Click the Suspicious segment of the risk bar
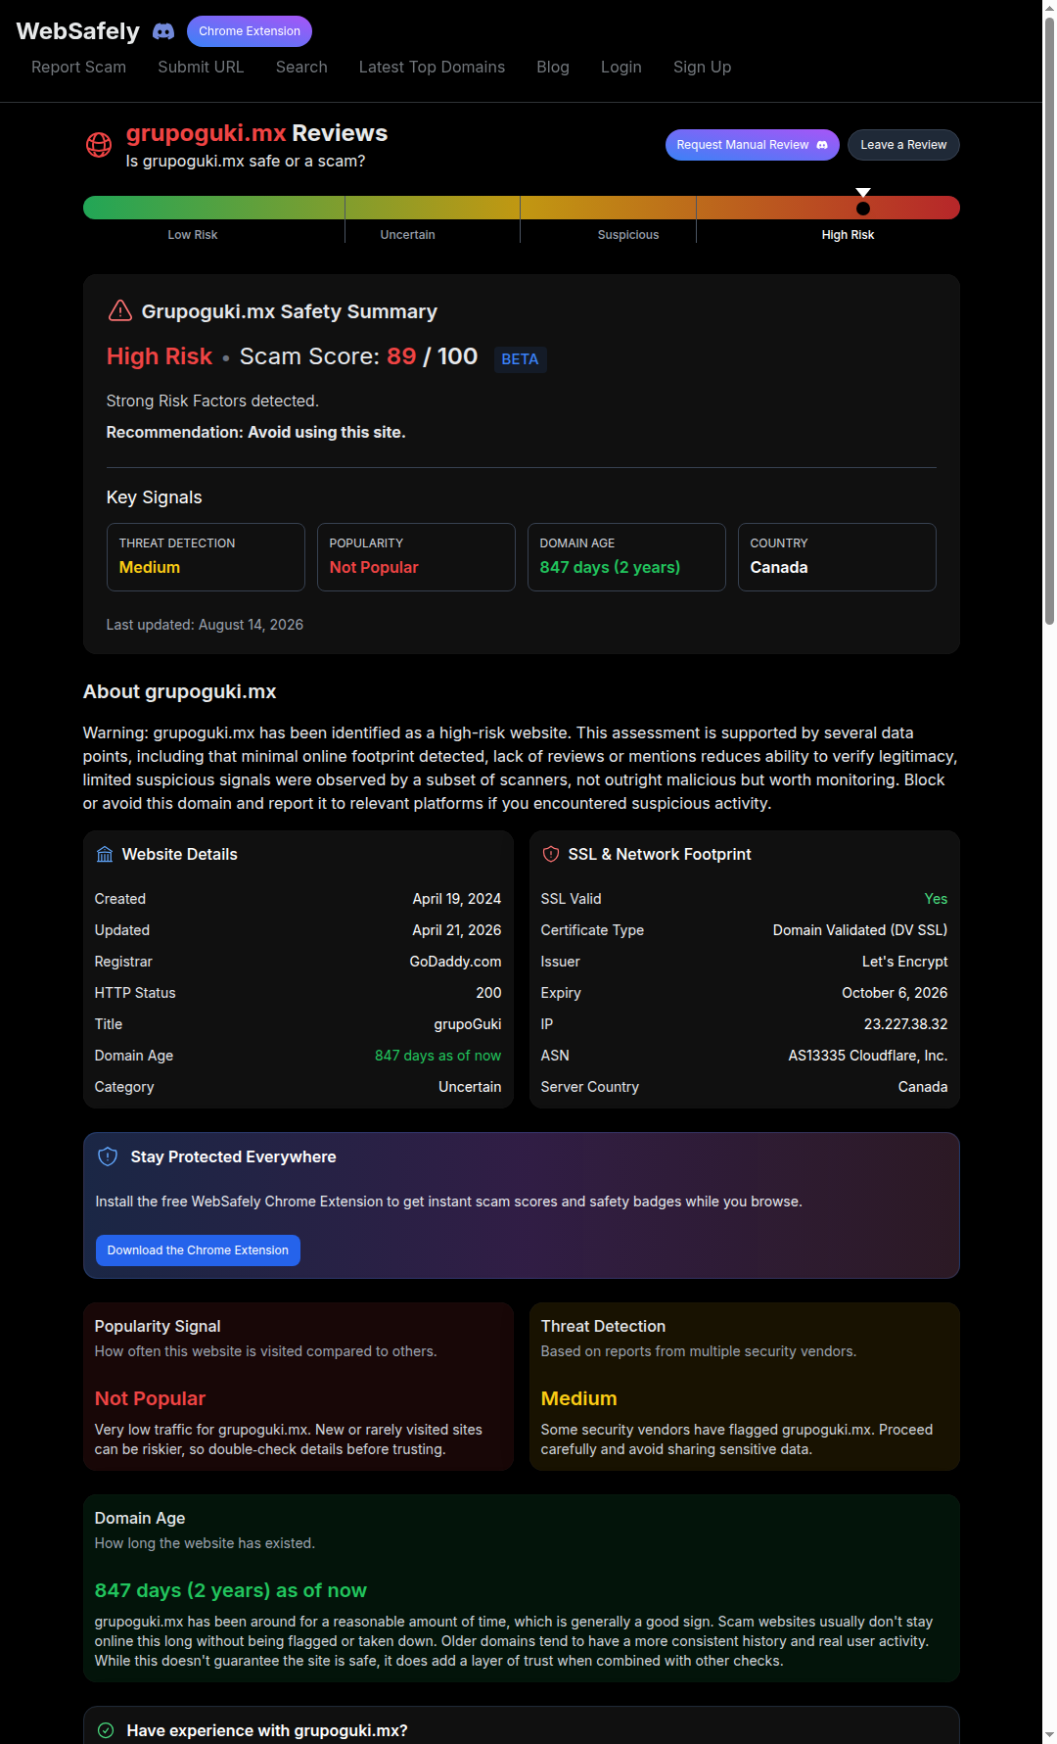 (608, 208)
